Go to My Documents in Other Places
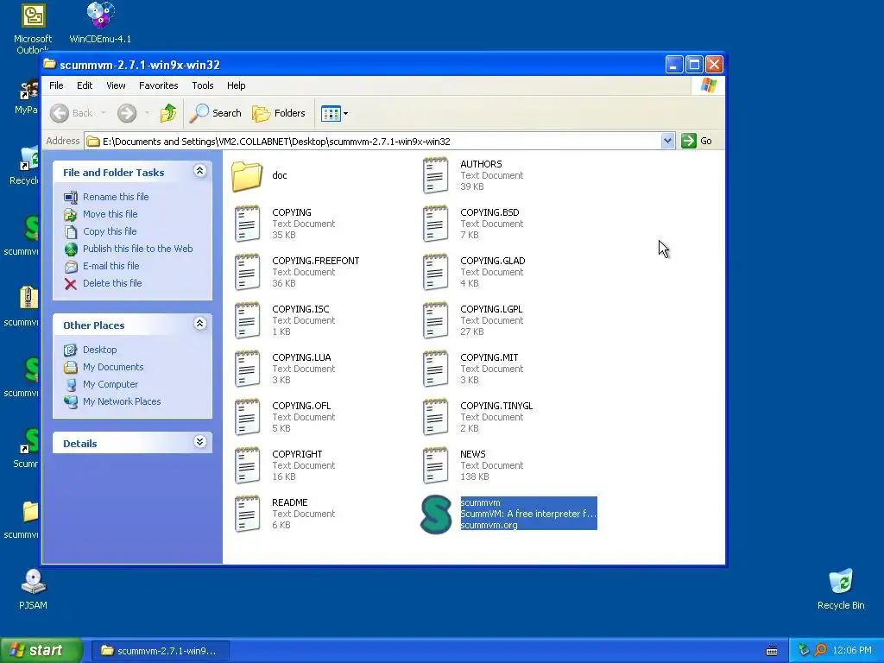The height and width of the screenshot is (663, 884). 113,367
